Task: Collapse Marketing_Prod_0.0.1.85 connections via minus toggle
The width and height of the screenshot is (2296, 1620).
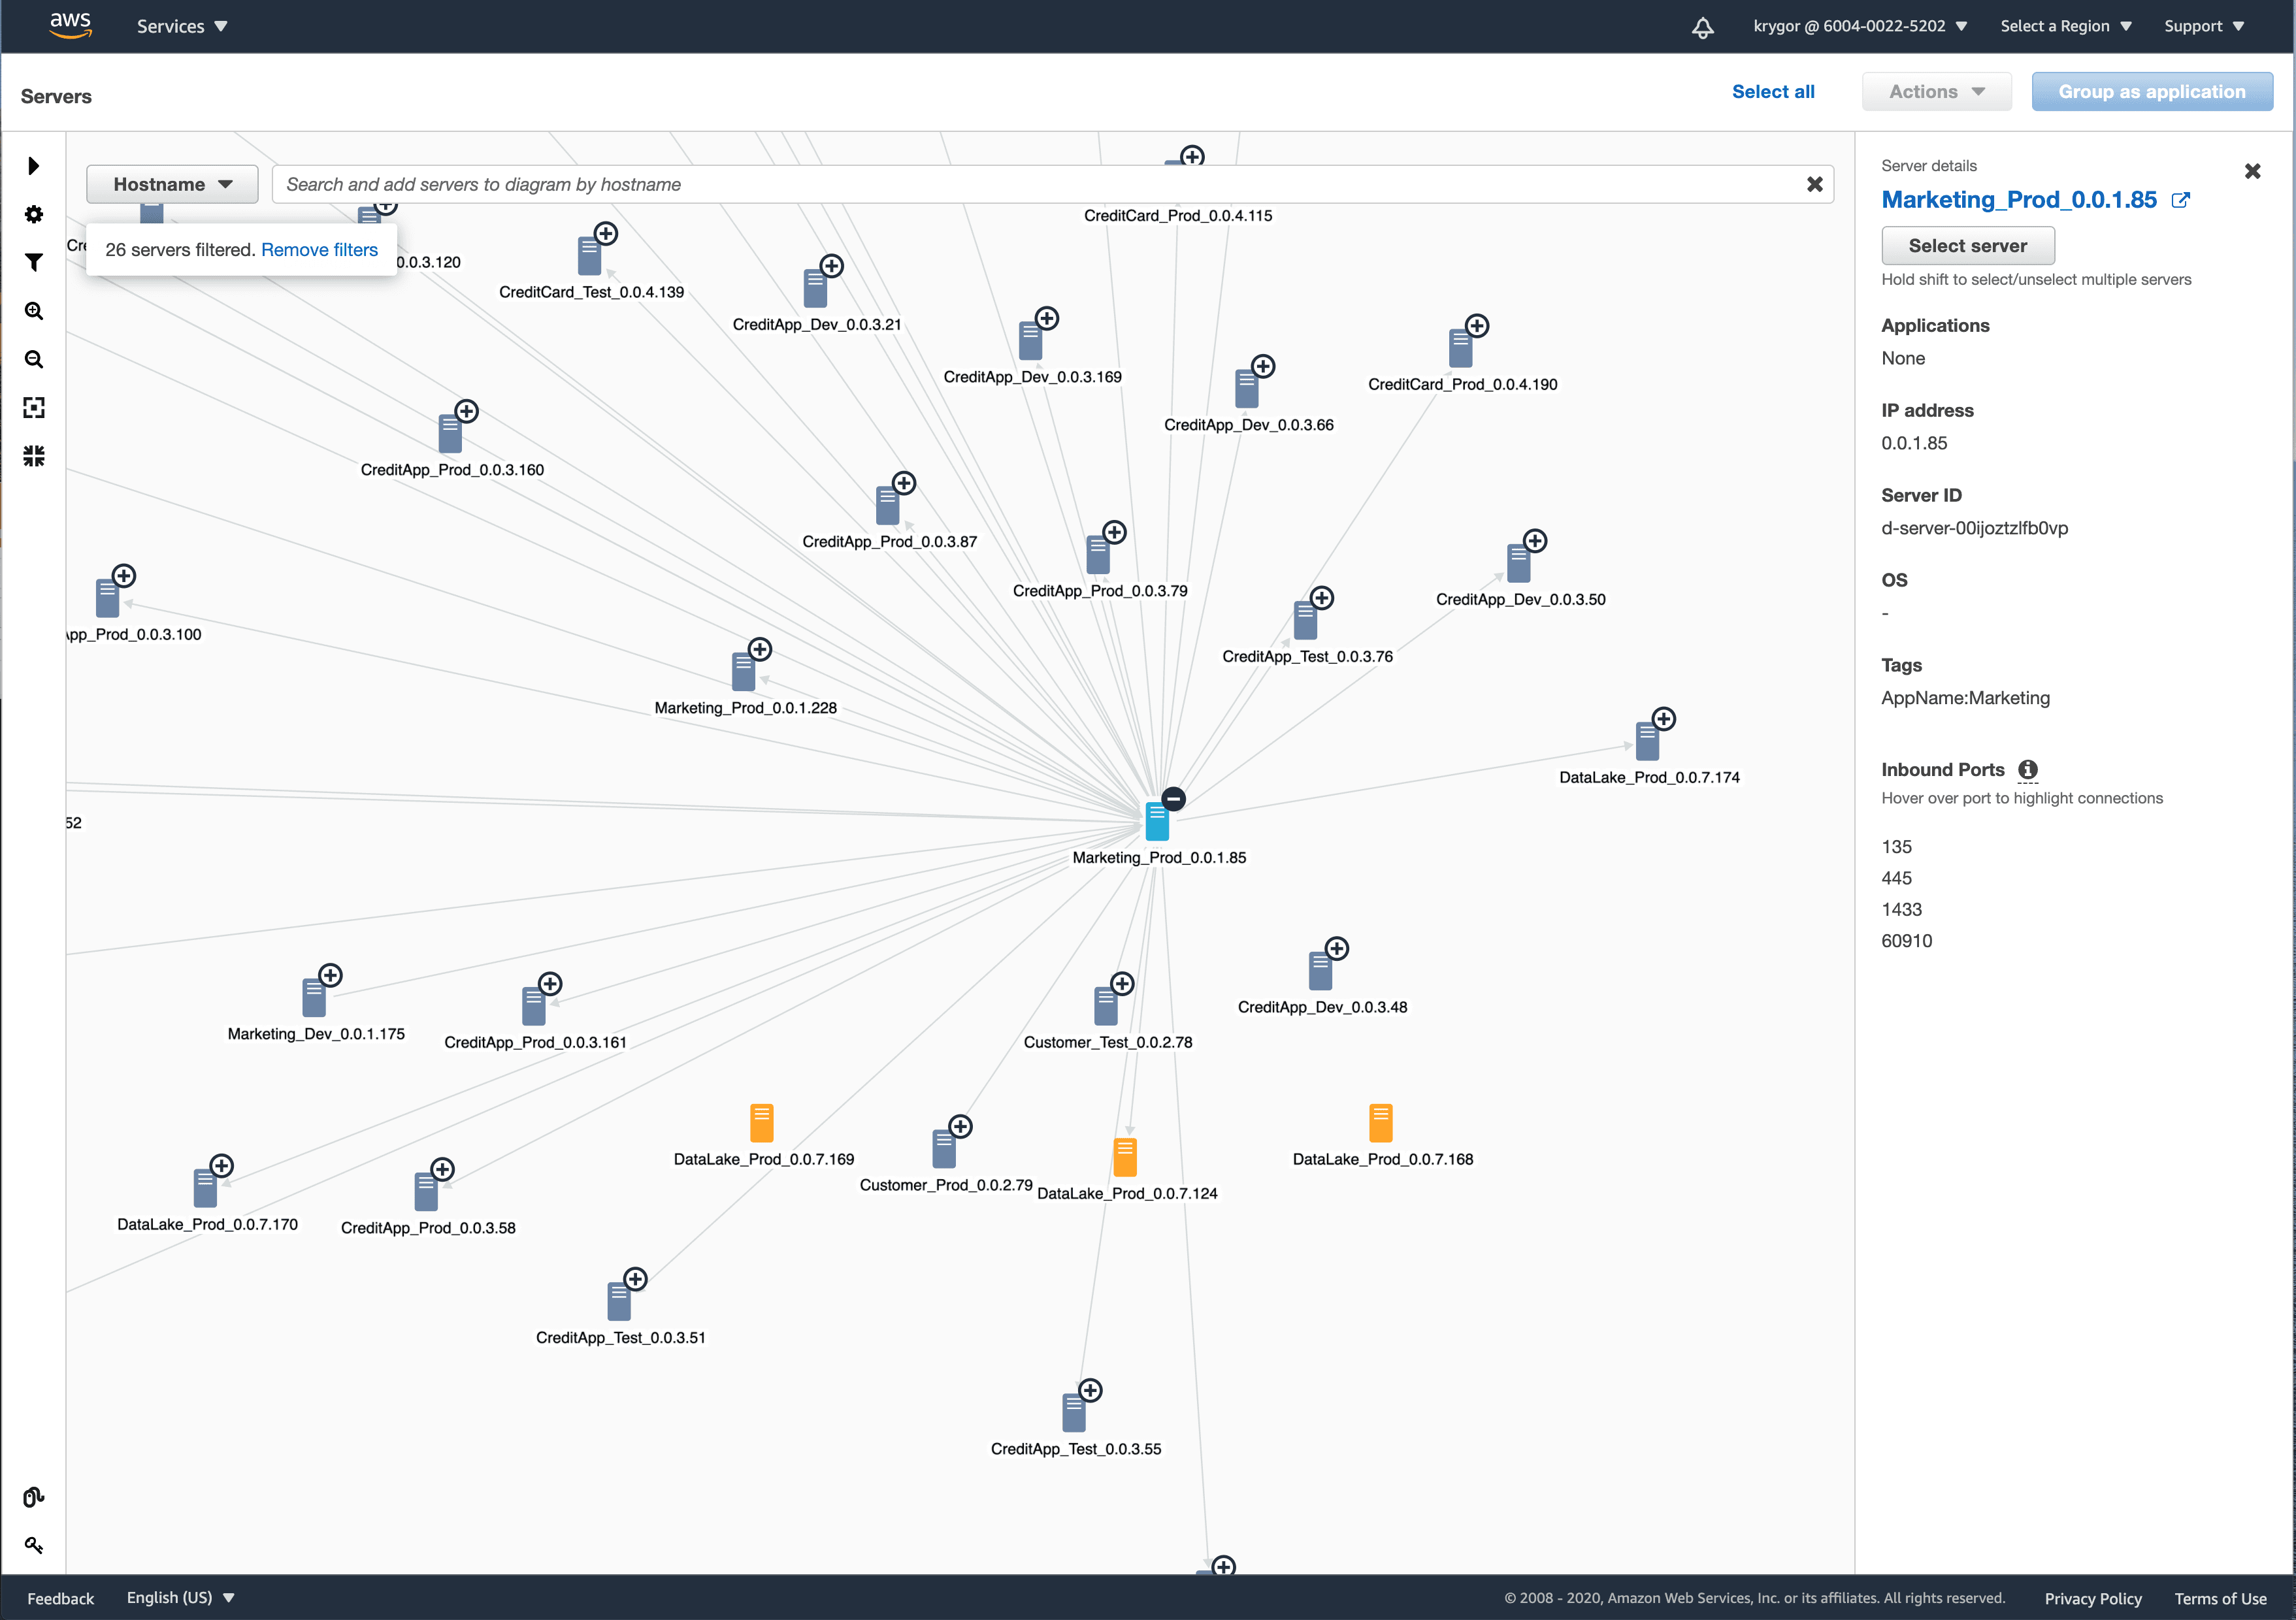Action: coord(1173,798)
